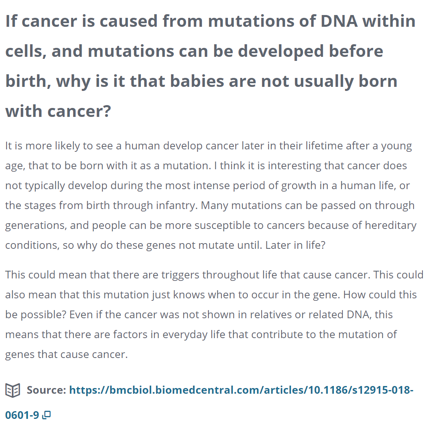This screenshot has width=433, height=427.
Task: Click the words 'genes that cause cancer.'
Action: pyautogui.click(x=67, y=354)
